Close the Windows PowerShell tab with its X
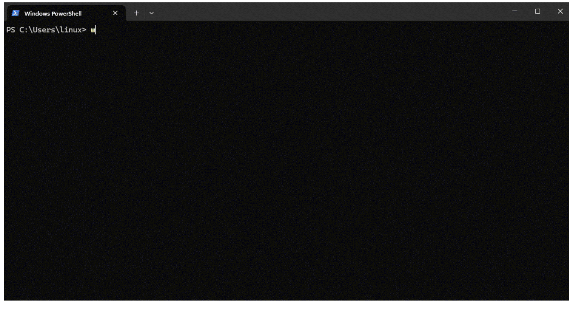The height and width of the screenshot is (322, 573). click(x=115, y=13)
